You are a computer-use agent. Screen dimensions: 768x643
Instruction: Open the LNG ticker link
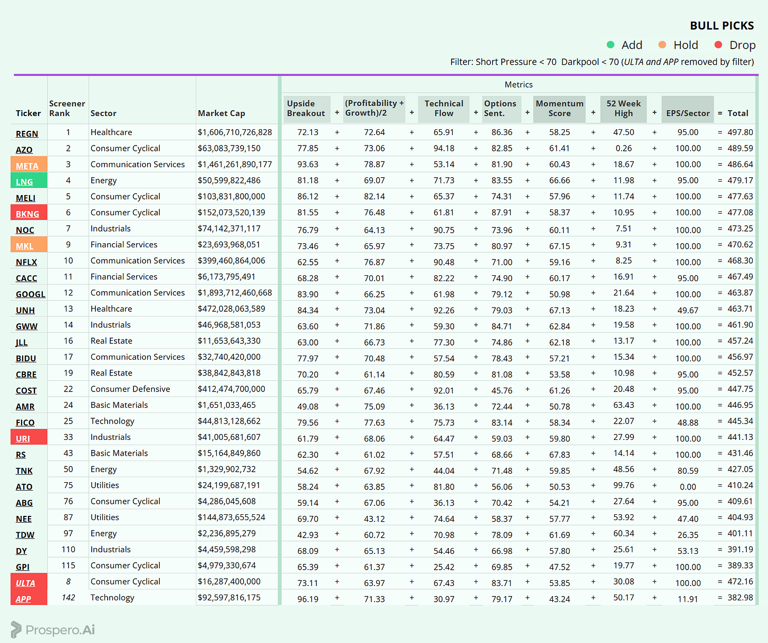pyautogui.click(x=24, y=182)
